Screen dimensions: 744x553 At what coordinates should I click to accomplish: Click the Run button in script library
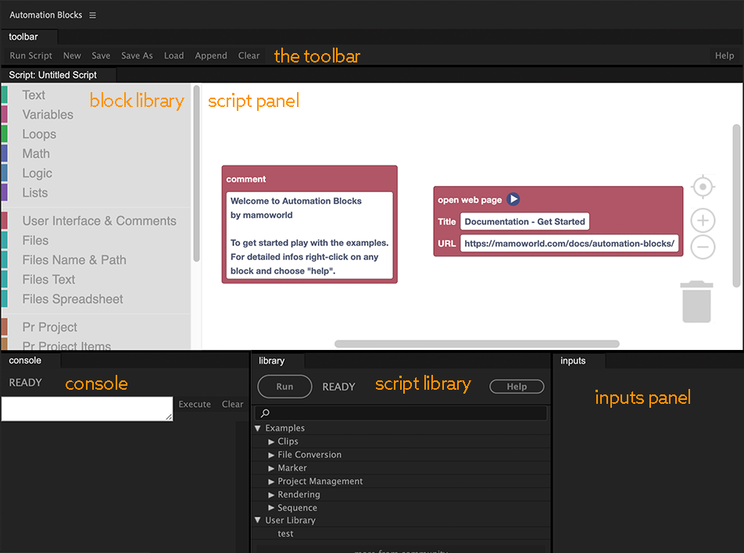284,387
